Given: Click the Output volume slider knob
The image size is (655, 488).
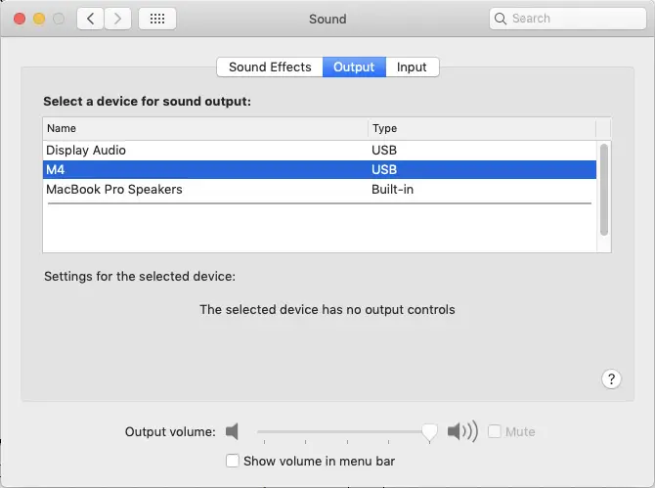Looking at the screenshot, I should click(429, 432).
